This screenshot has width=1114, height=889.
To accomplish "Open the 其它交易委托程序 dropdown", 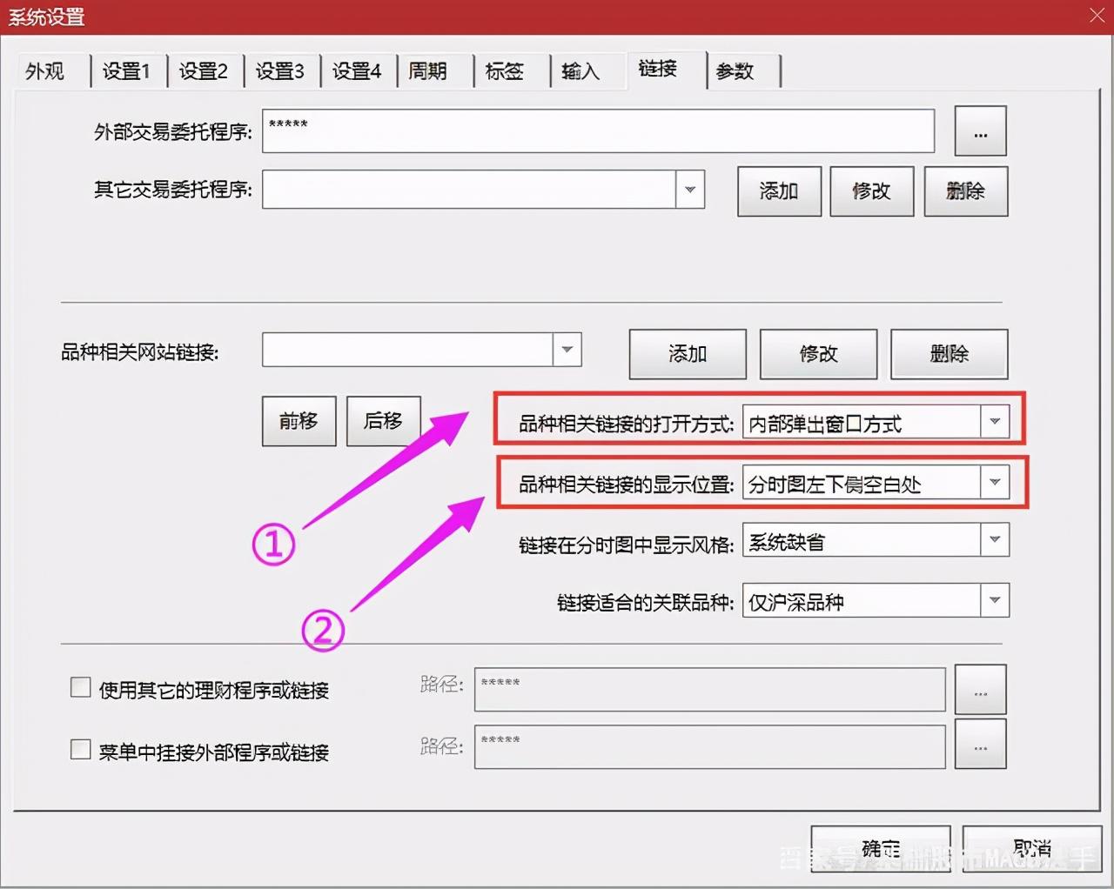I will coord(690,190).
